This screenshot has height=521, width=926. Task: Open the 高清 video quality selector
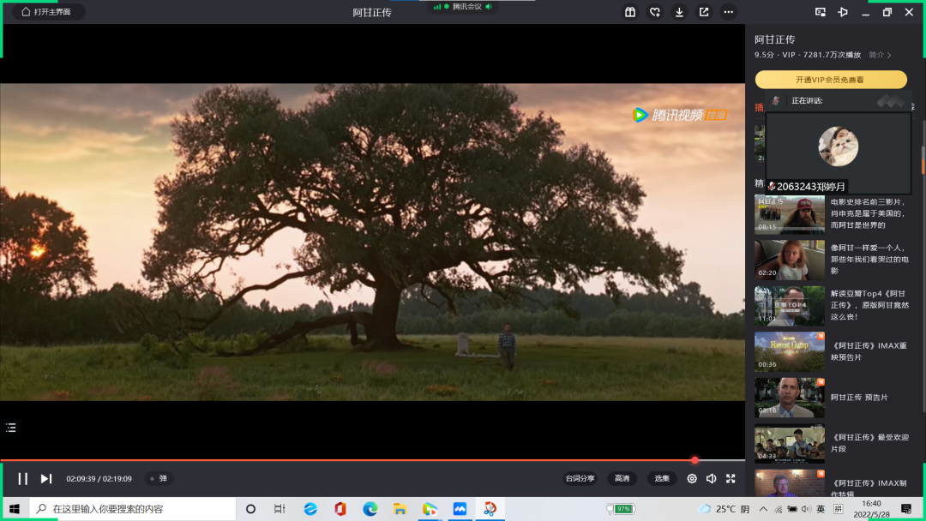pos(622,478)
